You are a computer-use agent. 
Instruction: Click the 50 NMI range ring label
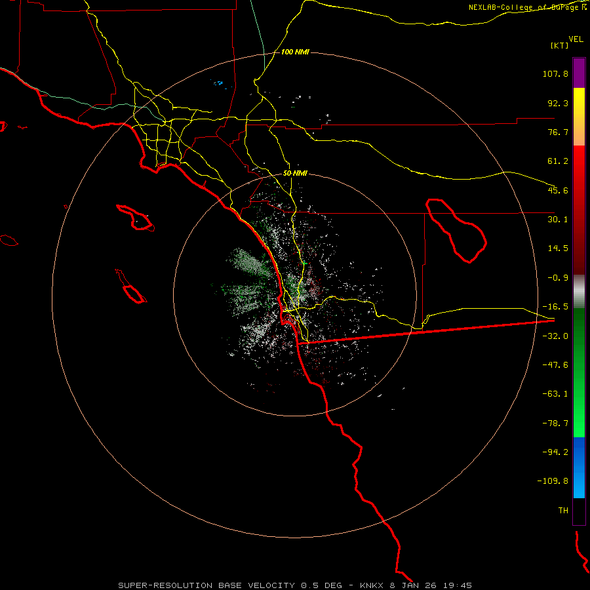(x=295, y=174)
